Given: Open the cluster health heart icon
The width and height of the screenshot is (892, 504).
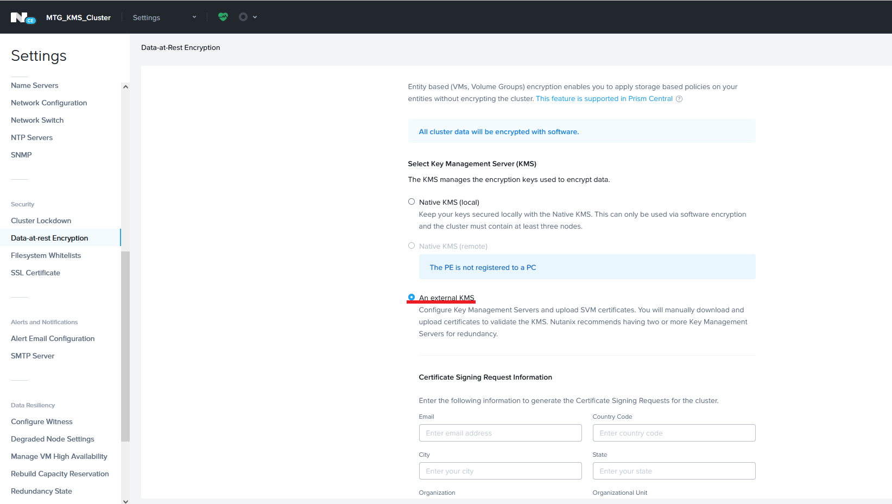Looking at the screenshot, I should point(223,17).
